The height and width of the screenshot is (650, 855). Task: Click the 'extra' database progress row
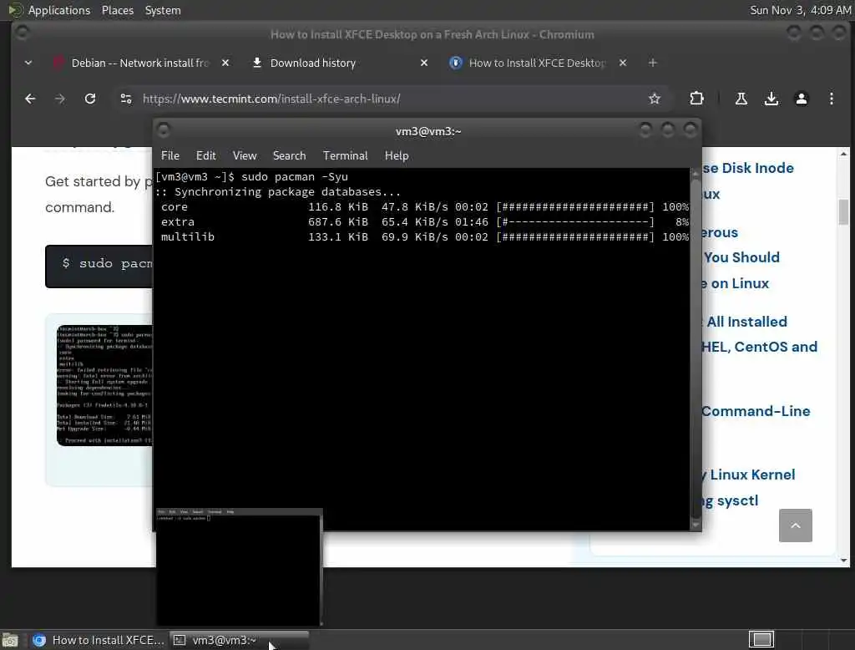[x=424, y=222]
